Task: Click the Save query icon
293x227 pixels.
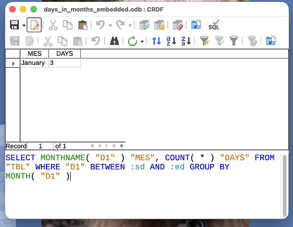Action: tap(14, 25)
